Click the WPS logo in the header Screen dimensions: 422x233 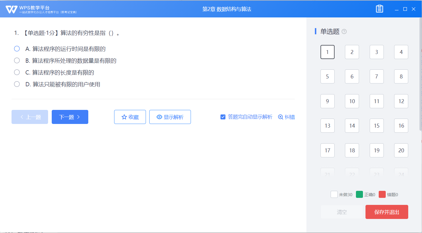(12, 9)
